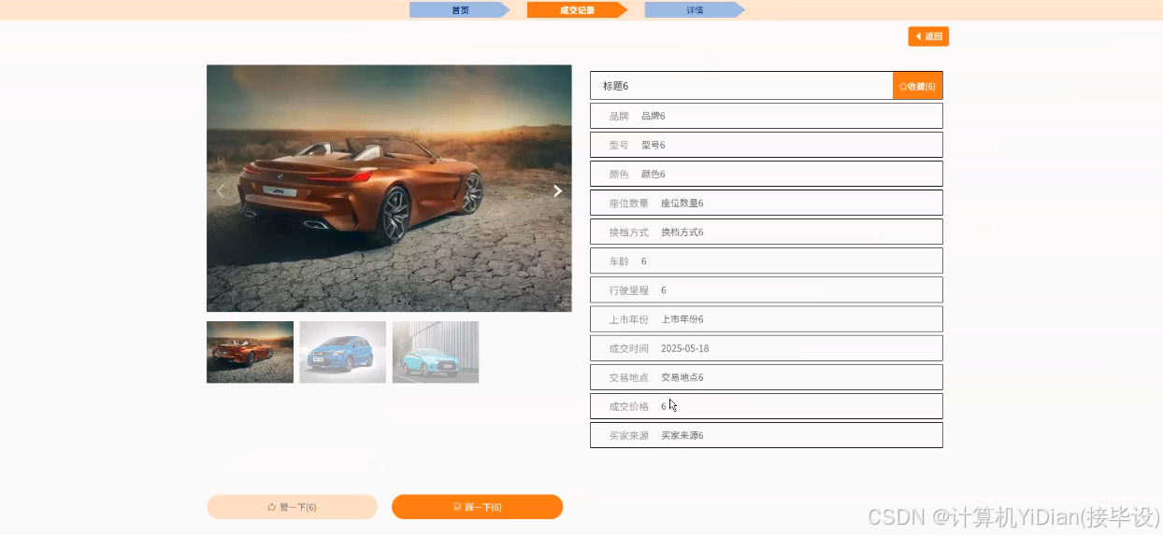Select the orange convertible thumbnail
Viewport: 1163px width, 535px height.
[250, 352]
